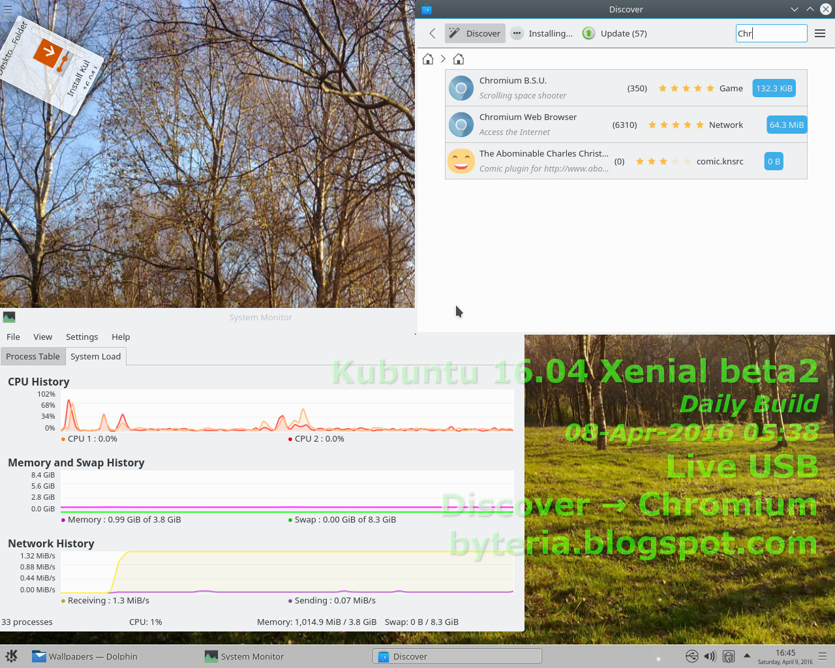Image resolution: width=835 pixels, height=668 pixels.
Task: Click Chromium B.S.U. app icon
Action: [x=461, y=88]
